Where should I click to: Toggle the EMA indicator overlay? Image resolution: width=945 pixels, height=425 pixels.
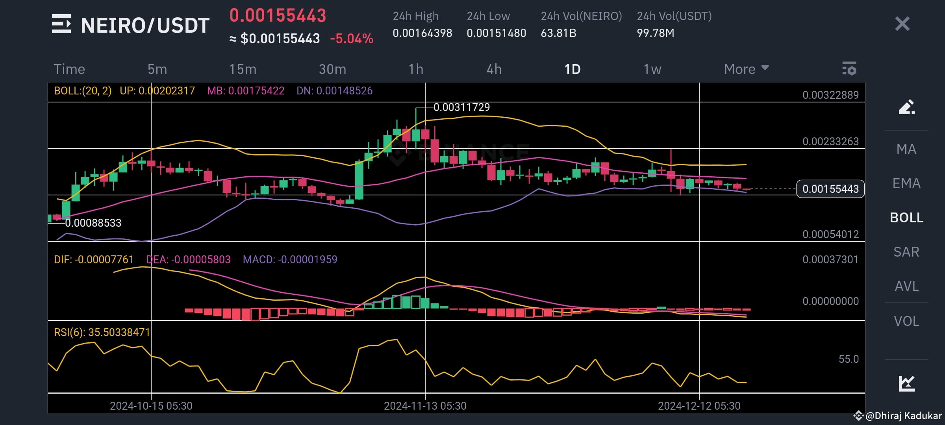click(x=906, y=183)
